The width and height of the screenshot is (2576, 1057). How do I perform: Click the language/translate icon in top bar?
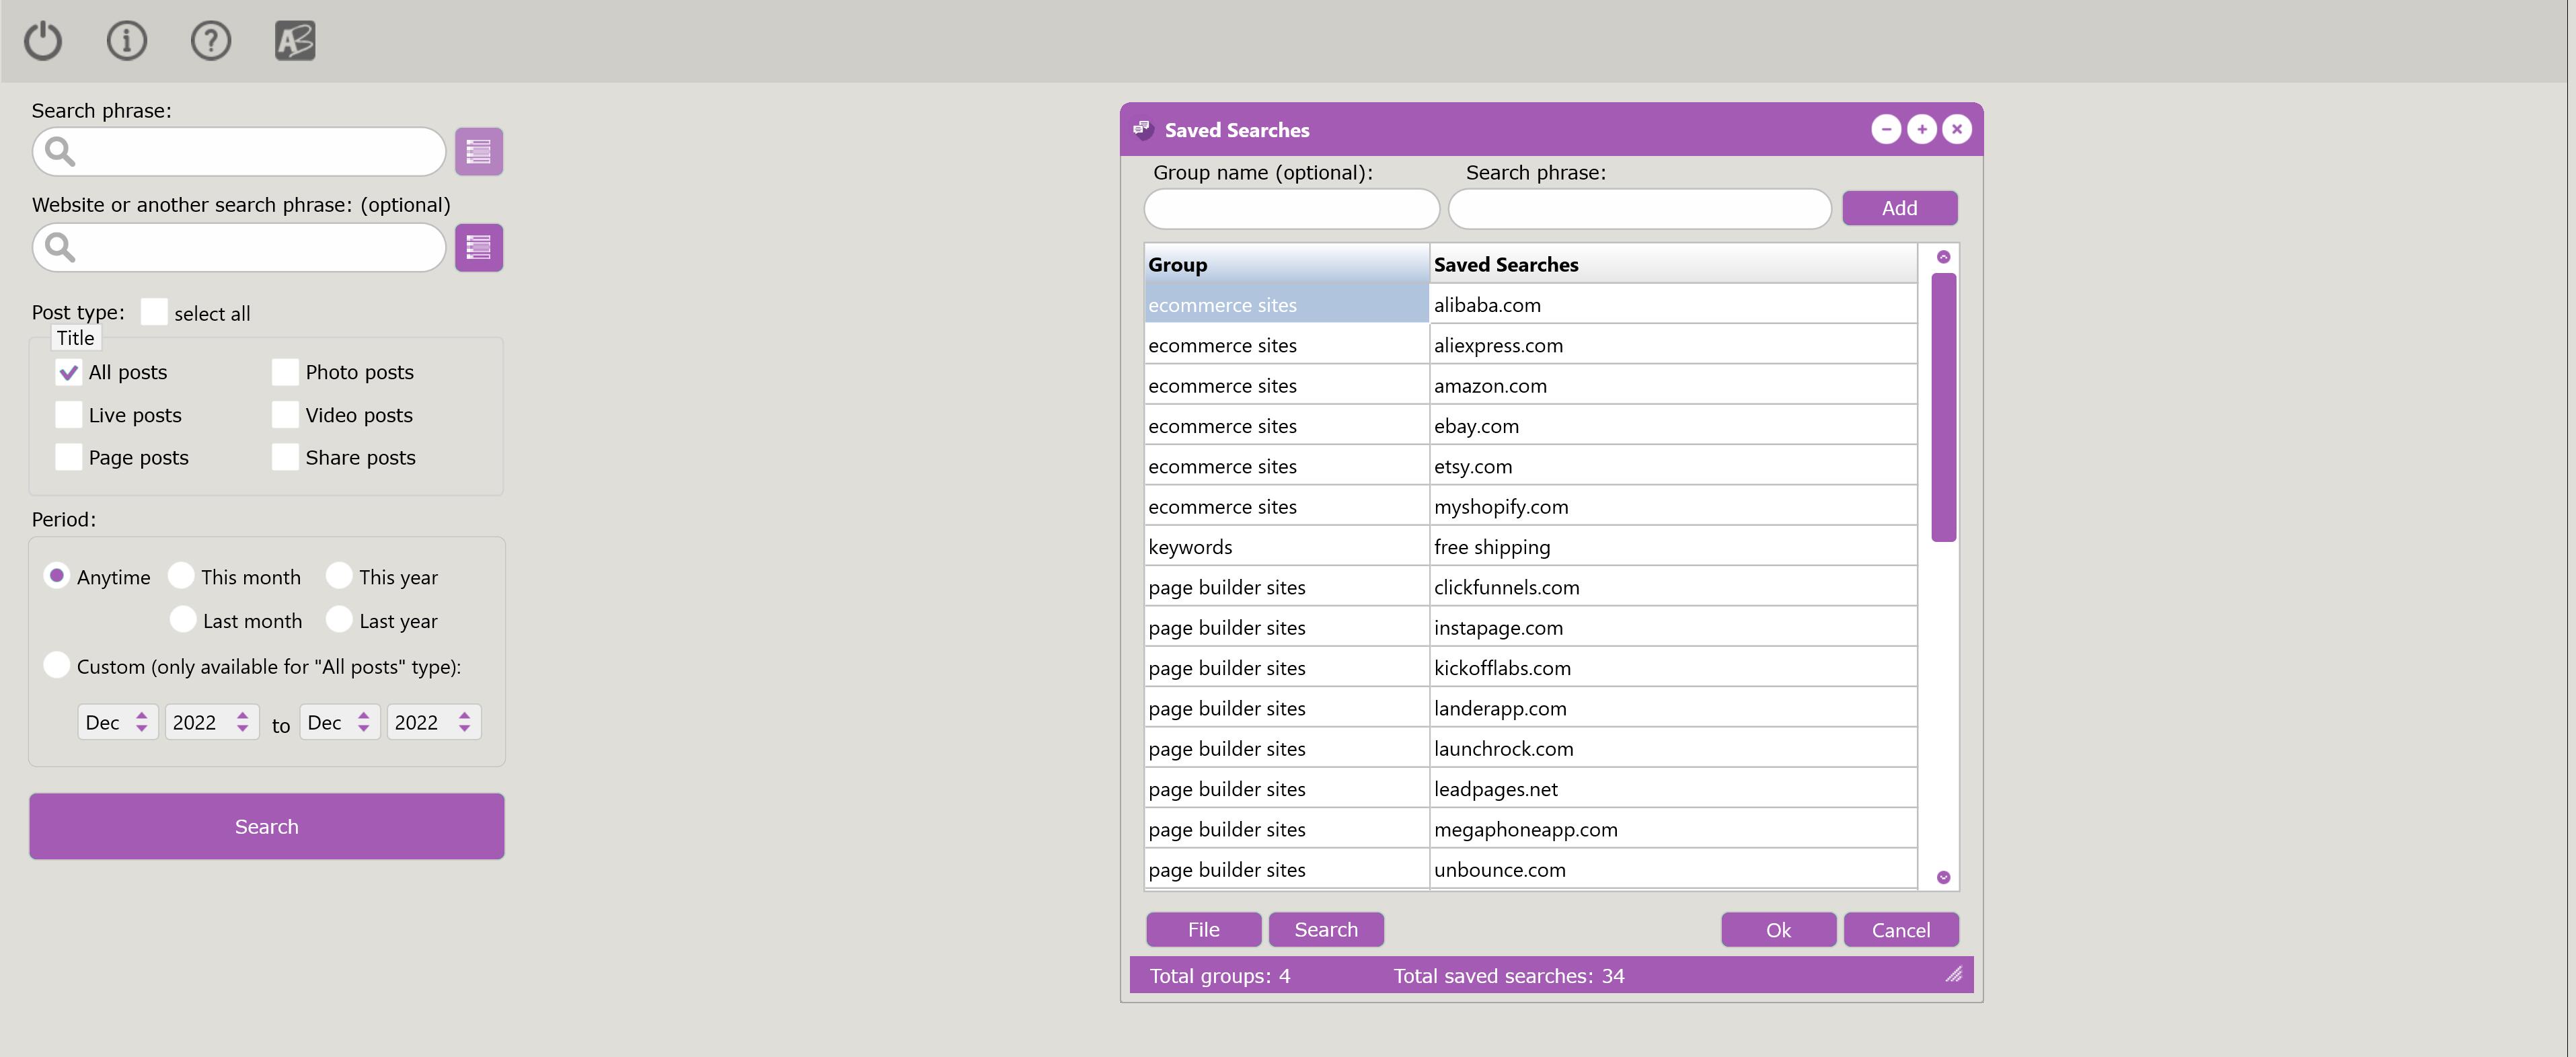click(295, 41)
